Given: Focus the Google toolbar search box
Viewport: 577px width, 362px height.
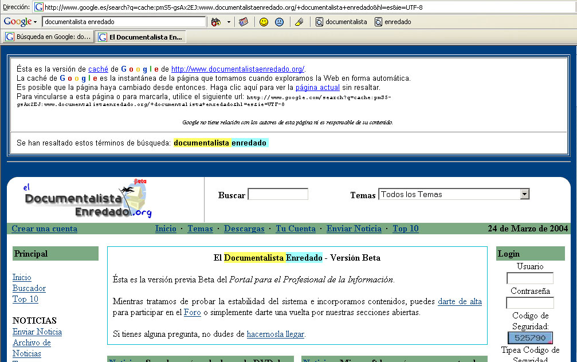Looking at the screenshot, I should (x=124, y=22).
